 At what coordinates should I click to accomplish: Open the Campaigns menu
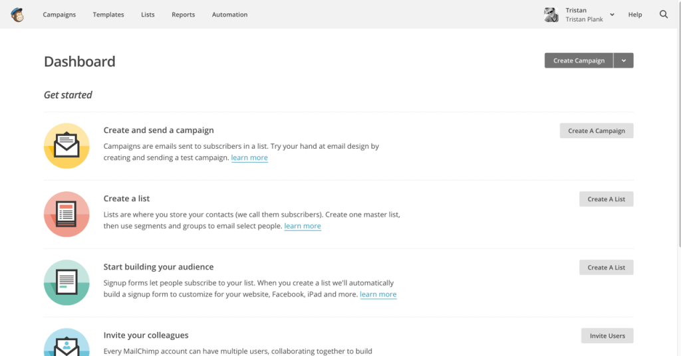(59, 15)
